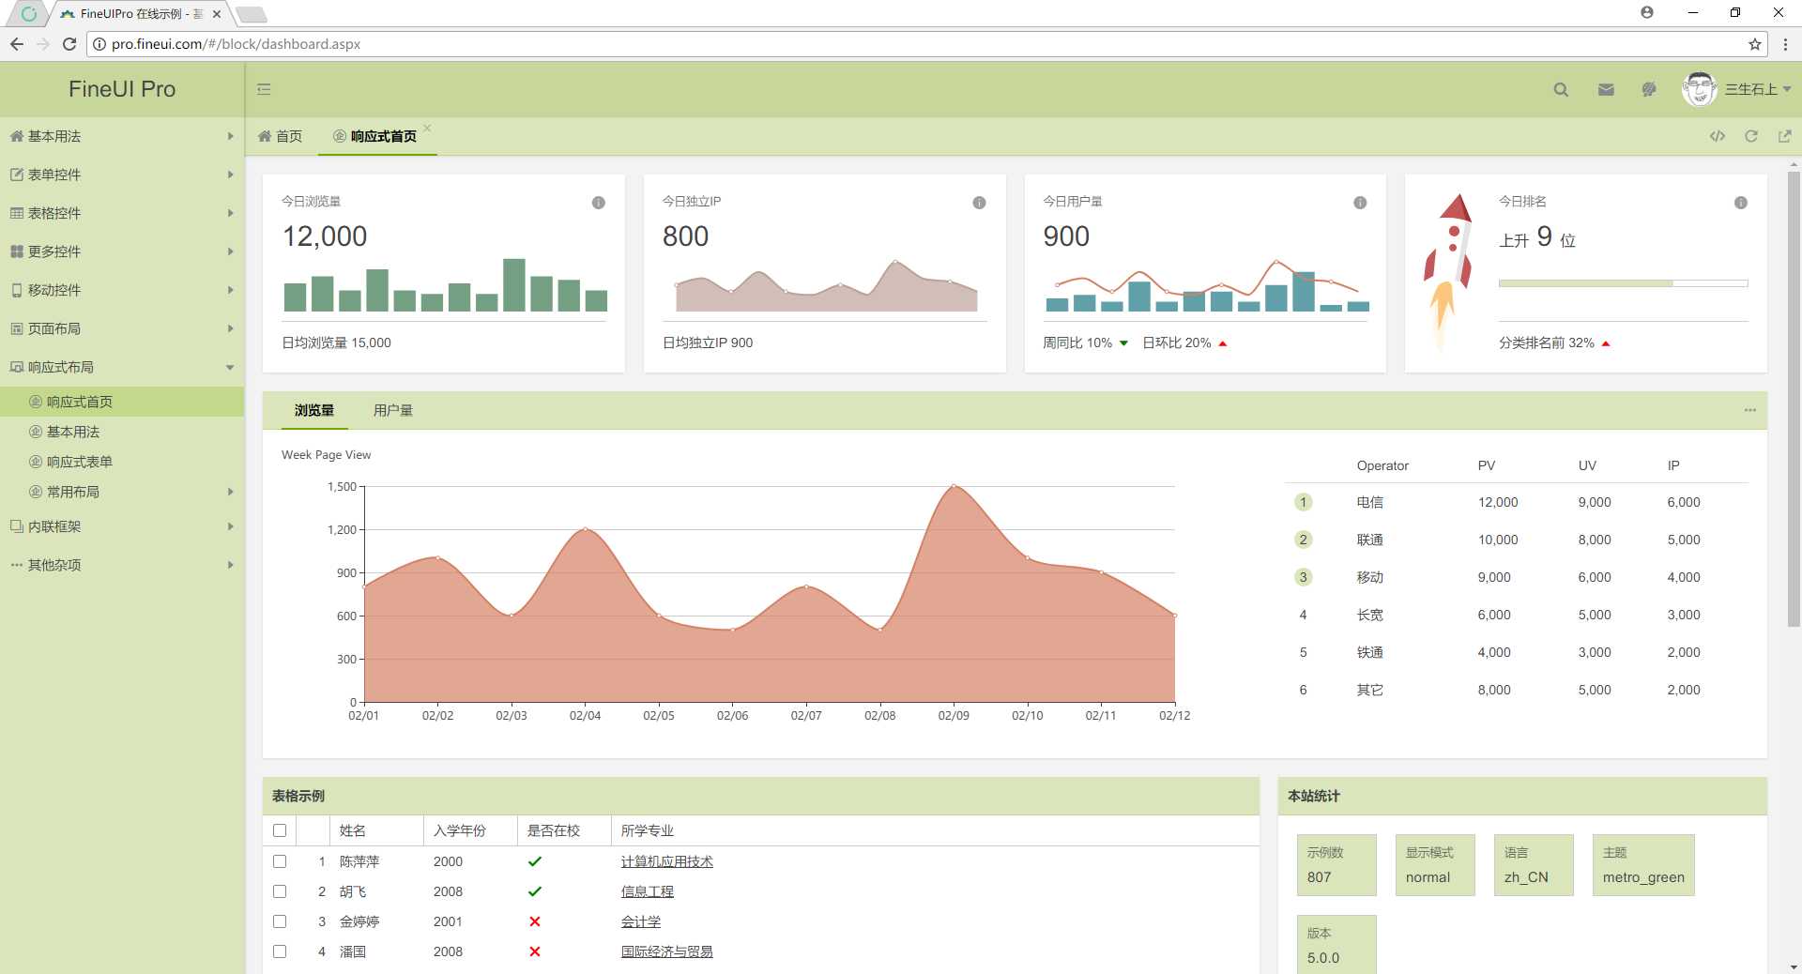1802x974 pixels.
Task: Click info icon on 今日独立IP card
Action: [979, 203]
